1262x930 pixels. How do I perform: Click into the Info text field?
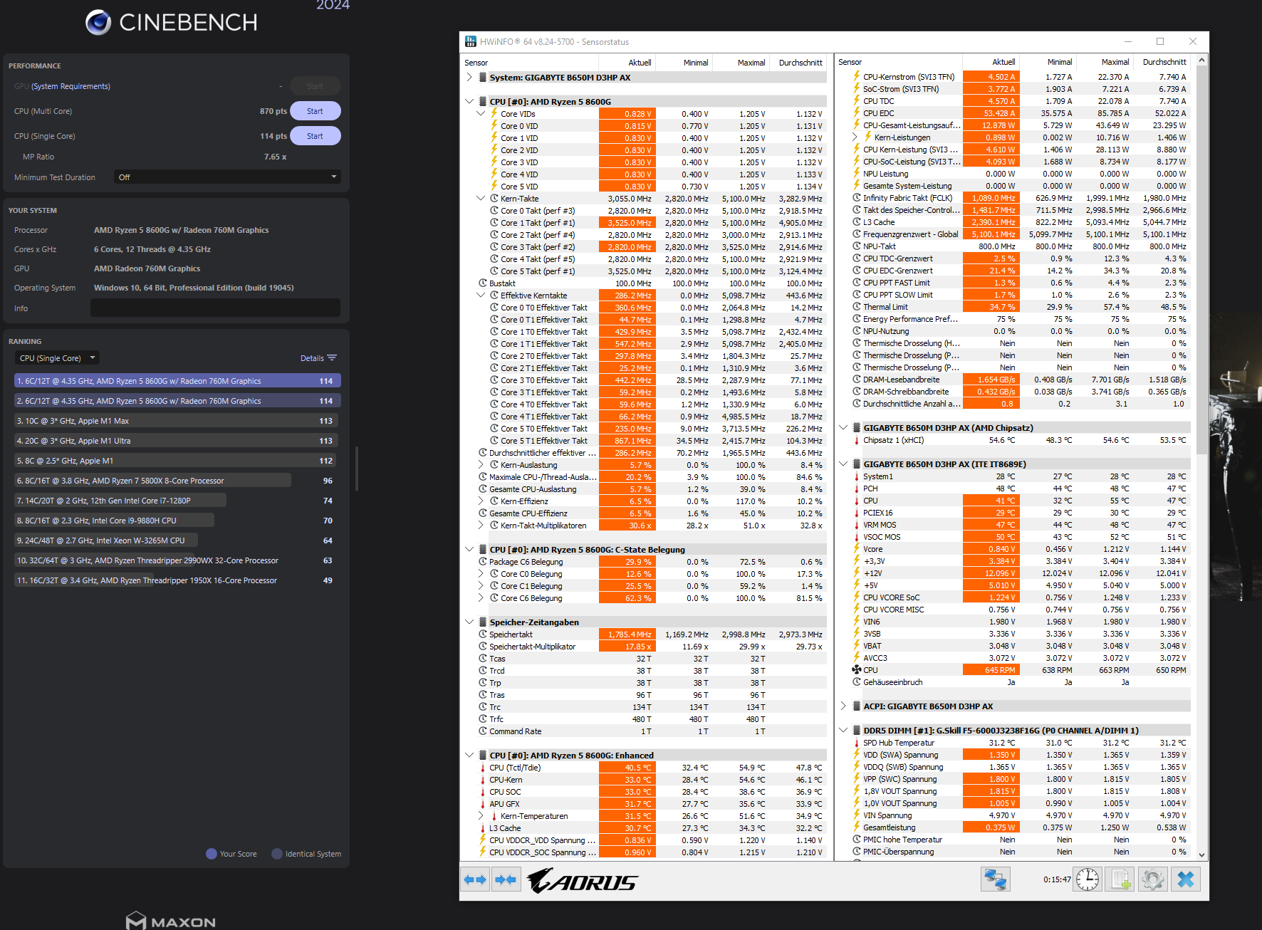click(215, 308)
